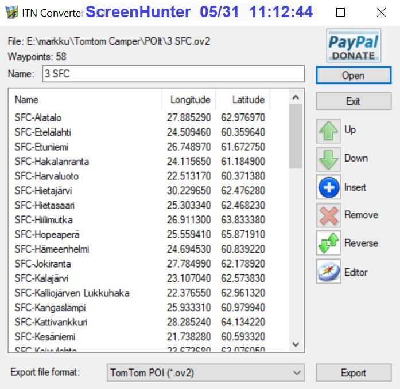The width and height of the screenshot is (400, 389).
Task: Click the Exit button
Action: pos(353,101)
